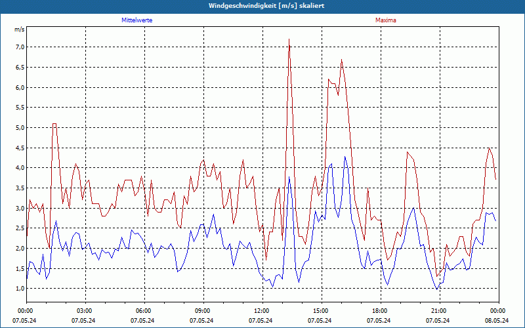Click the 7,0 y-axis value
This screenshot has width=525, height=328.
[20, 47]
